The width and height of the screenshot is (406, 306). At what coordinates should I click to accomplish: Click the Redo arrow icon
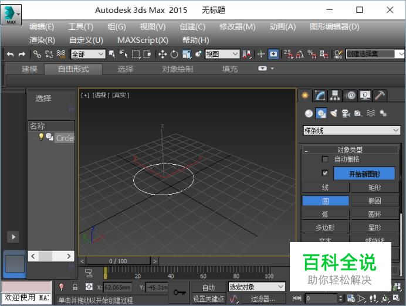coord(22,55)
